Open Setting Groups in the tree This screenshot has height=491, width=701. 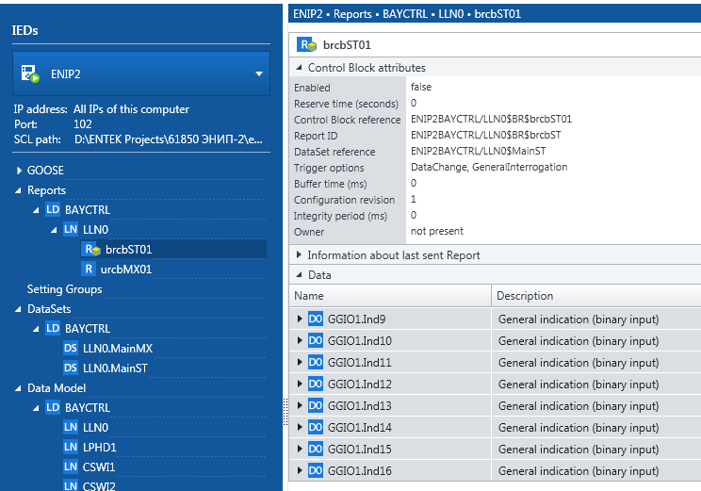(x=64, y=289)
